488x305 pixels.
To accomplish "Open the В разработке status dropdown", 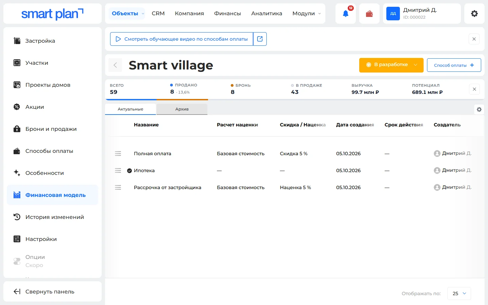I will pyautogui.click(x=391, y=65).
